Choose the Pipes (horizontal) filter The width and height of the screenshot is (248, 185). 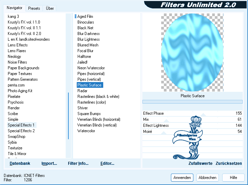[x=91, y=74]
